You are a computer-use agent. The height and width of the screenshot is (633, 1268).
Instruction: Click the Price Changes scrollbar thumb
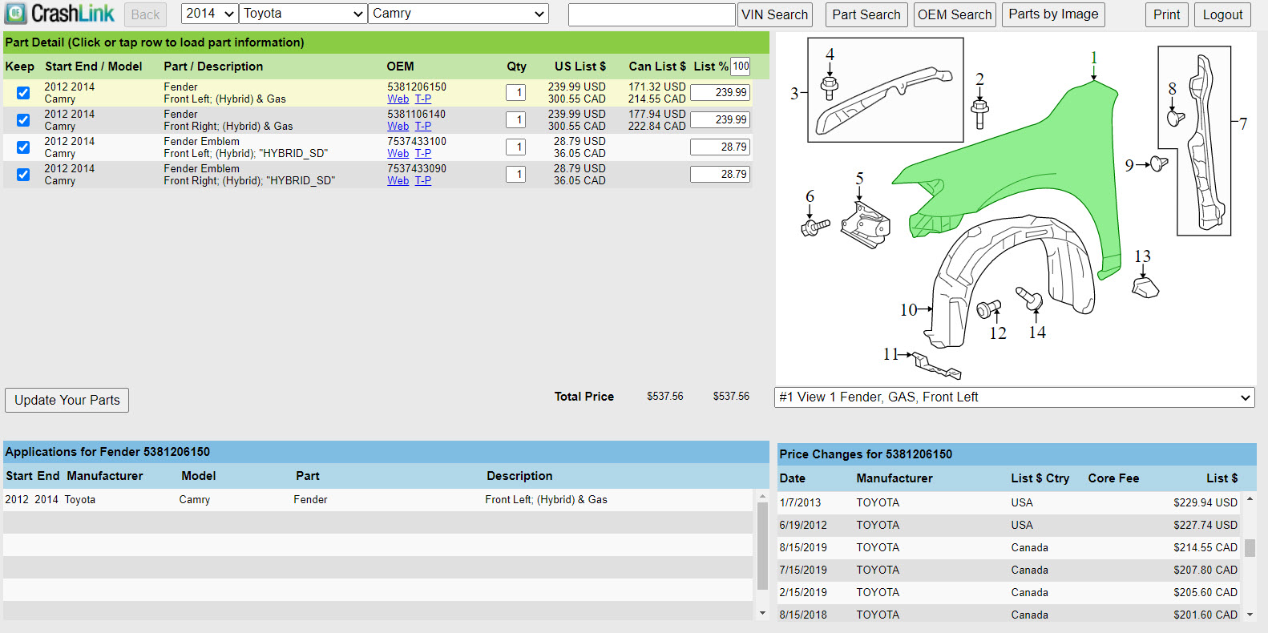click(1250, 548)
